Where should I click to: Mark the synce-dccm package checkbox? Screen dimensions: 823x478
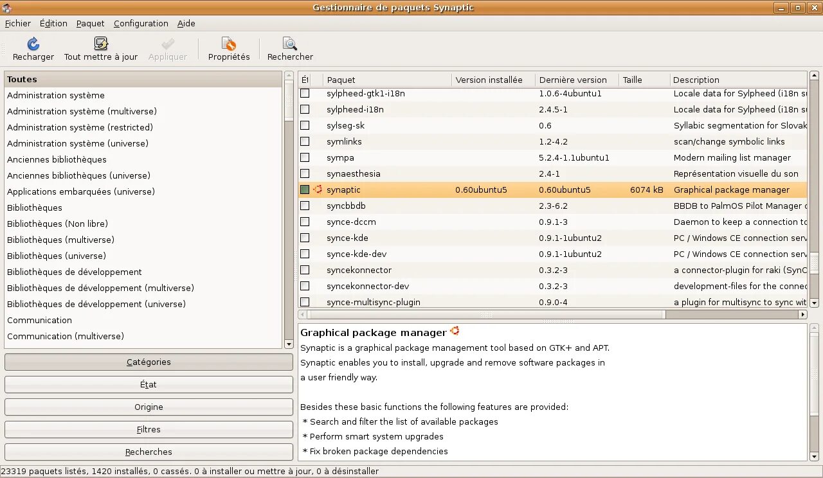pos(305,222)
